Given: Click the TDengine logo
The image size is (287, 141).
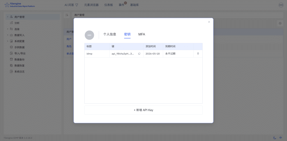Looking at the screenshot, I should pyautogui.click(x=20, y=5).
